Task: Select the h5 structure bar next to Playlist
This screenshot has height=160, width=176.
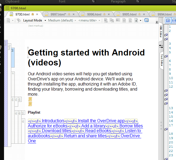Action: (x=23, y=113)
